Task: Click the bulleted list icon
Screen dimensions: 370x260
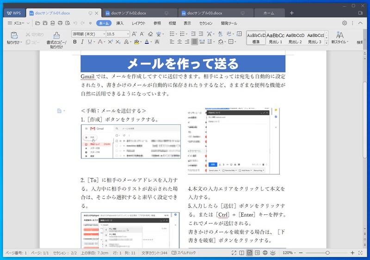Action: click(172, 34)
